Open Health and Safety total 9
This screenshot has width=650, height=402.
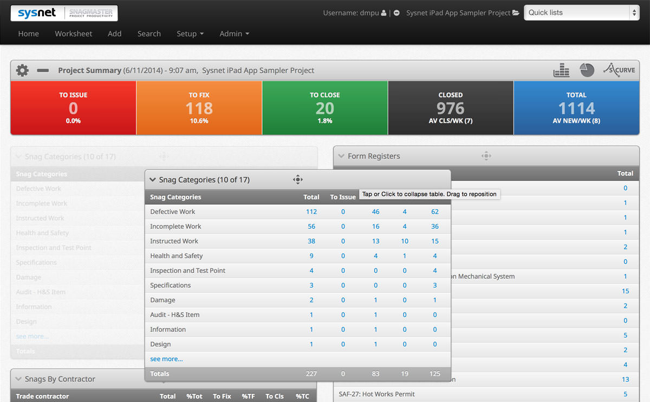point(311,255)
